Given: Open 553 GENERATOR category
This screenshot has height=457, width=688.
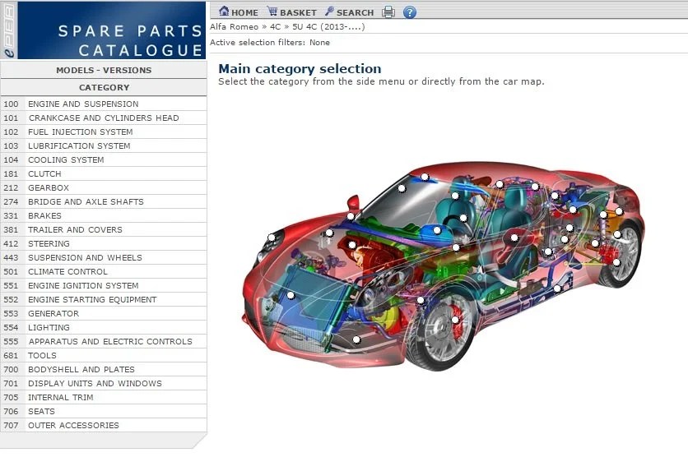Looking at the screenshot, I should pos(104,314).
